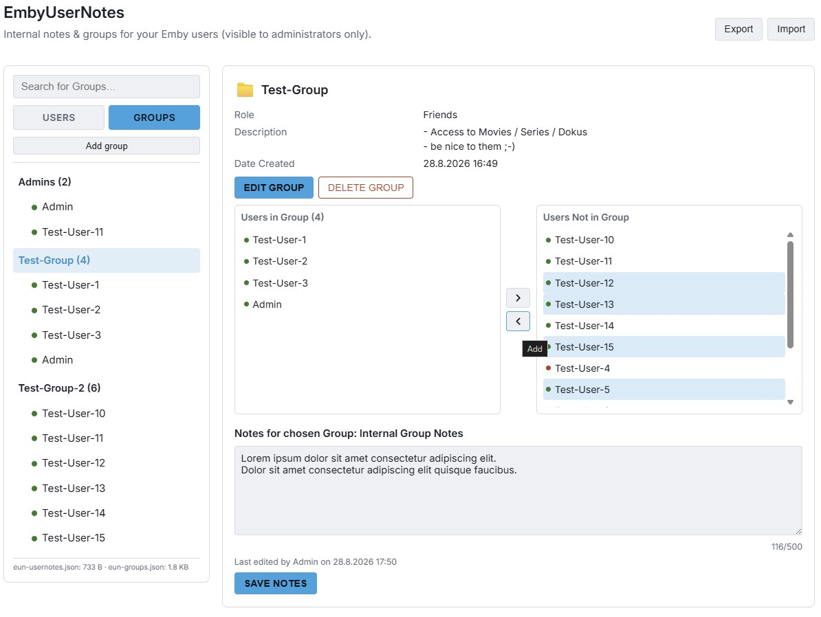Click the yellow folder icon beside Test-Group

pos(245,90)
